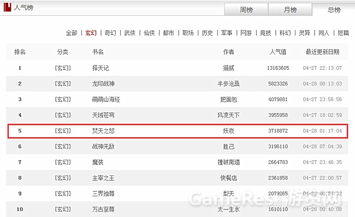Open the book 焚天之怒
The image size is (355, 217).
(103, 131)
